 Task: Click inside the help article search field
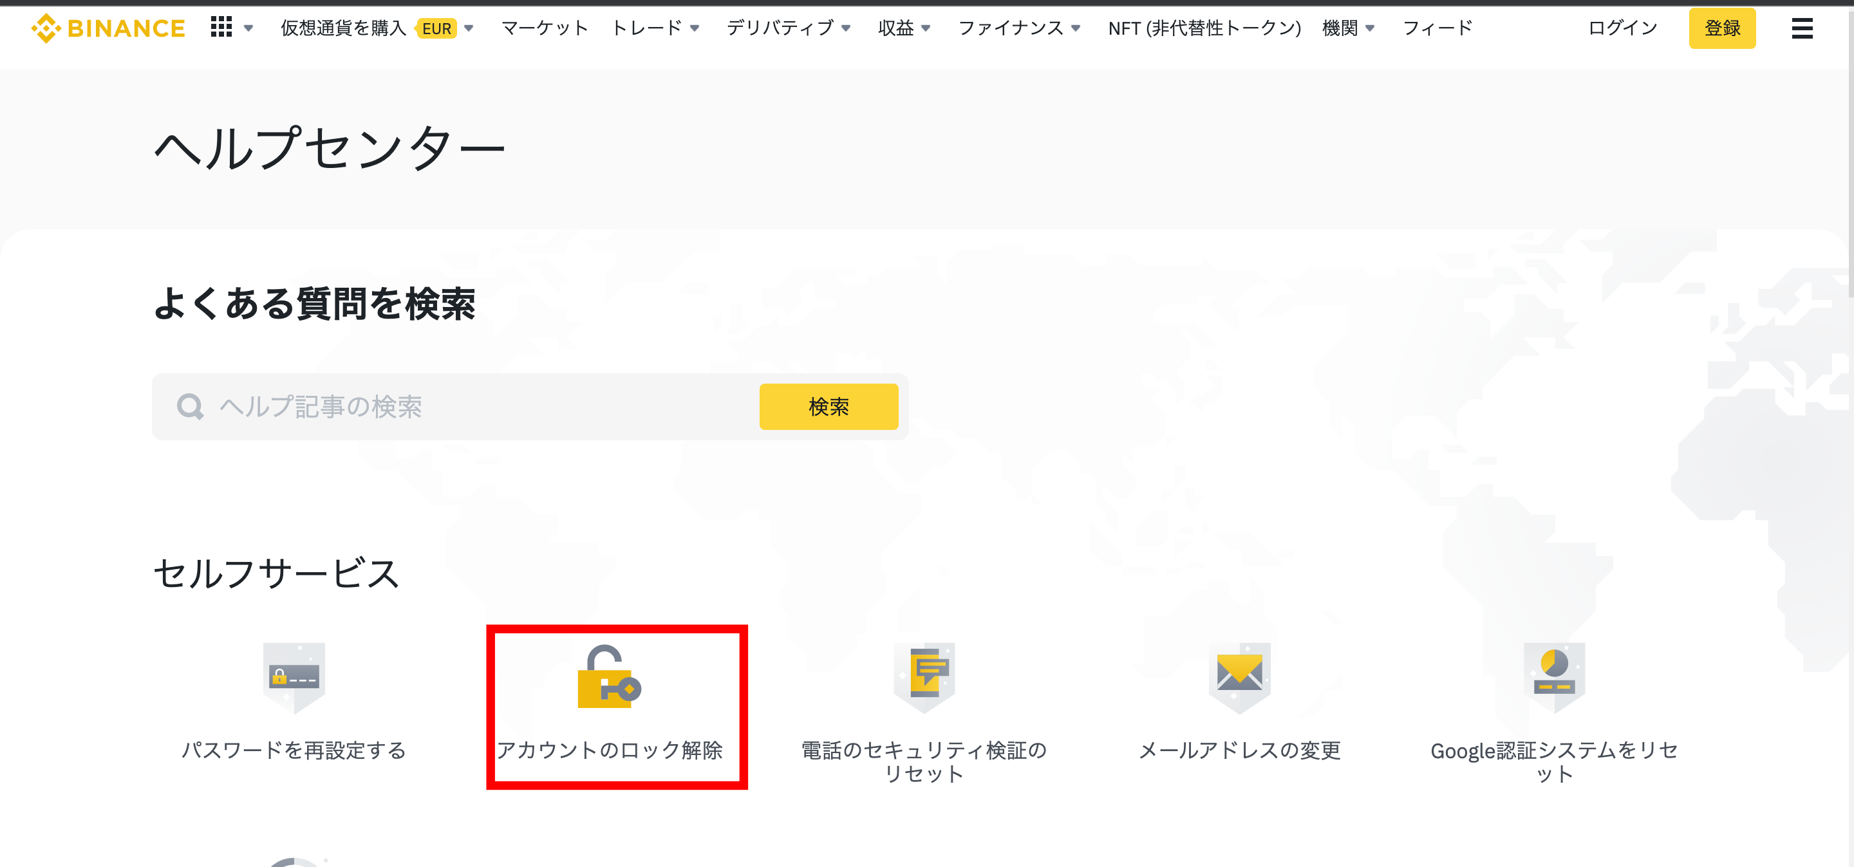click(x=432, y=407)
